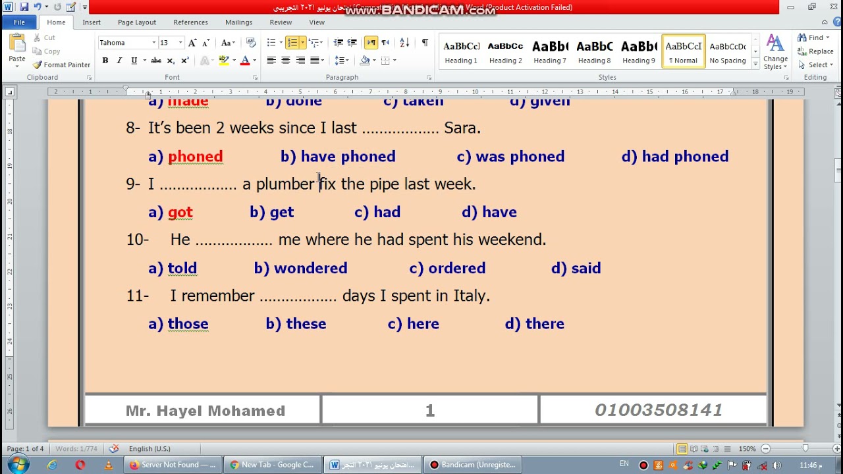Open the References tab

(191, 22)
